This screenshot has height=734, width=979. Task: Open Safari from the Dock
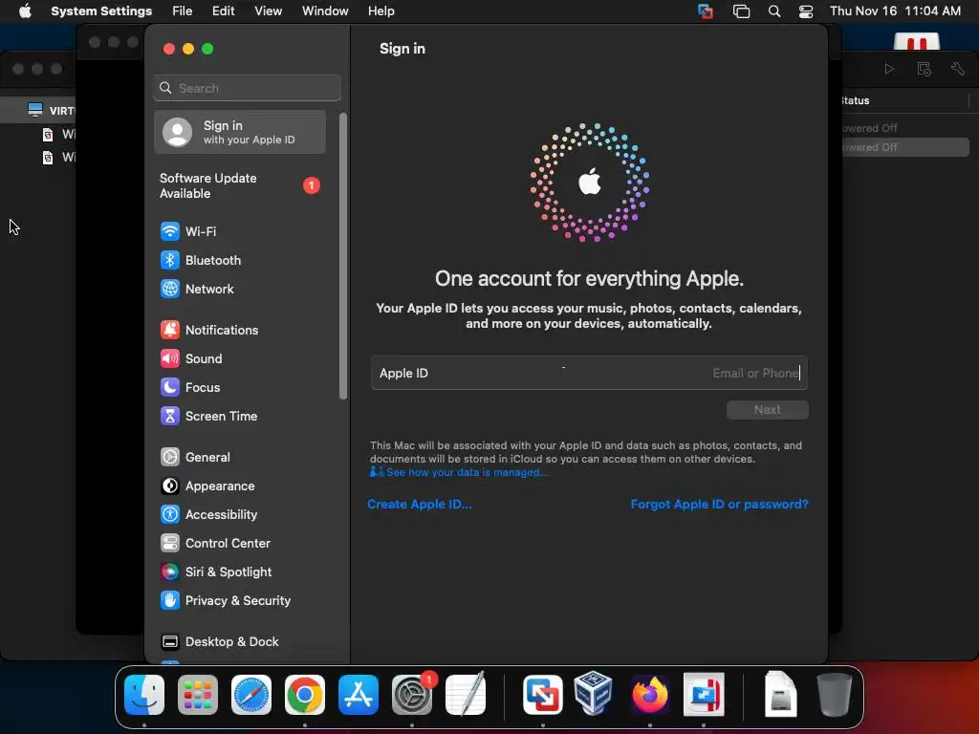(x=251, y=695)
